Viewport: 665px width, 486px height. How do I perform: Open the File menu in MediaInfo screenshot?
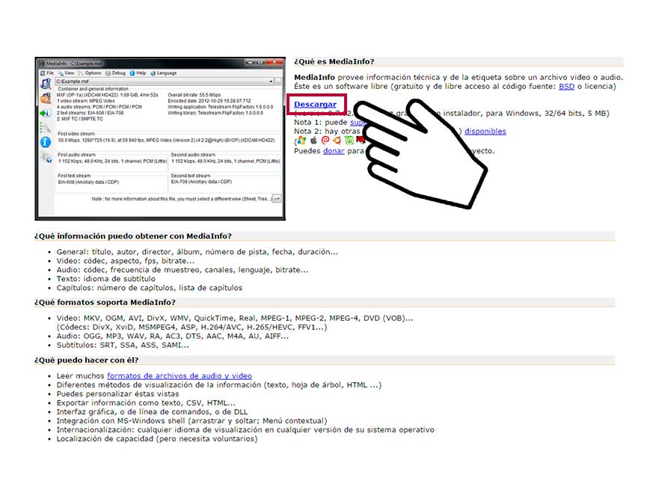point(47,73)
